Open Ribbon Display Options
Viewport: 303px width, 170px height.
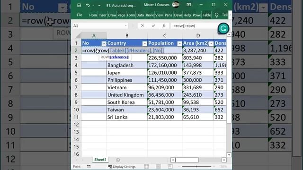(x=188, y=5)
